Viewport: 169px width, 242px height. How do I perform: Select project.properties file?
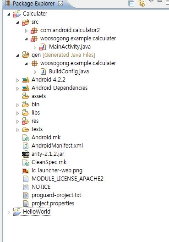pos(53,203)
